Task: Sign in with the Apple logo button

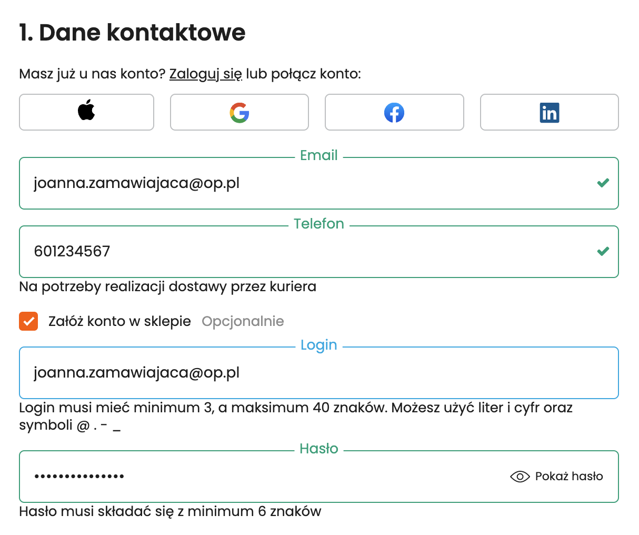Action: [x=86, y=112]
